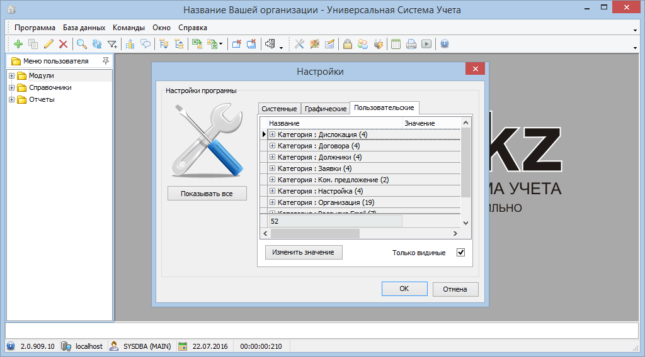Click the padlock icon in toolbar

point(347,44)
